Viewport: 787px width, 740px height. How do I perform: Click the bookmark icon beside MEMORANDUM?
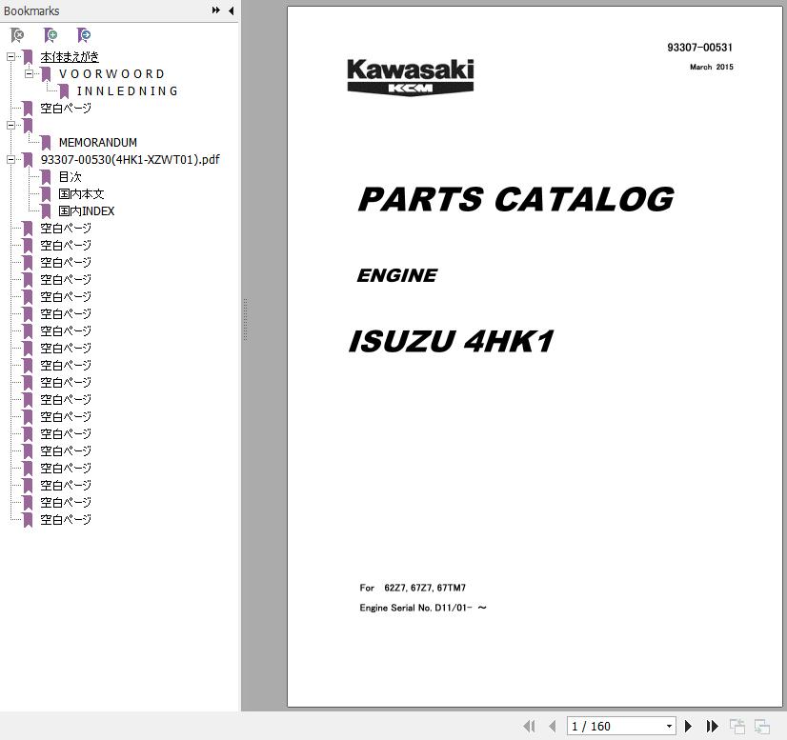coord(46,143)
